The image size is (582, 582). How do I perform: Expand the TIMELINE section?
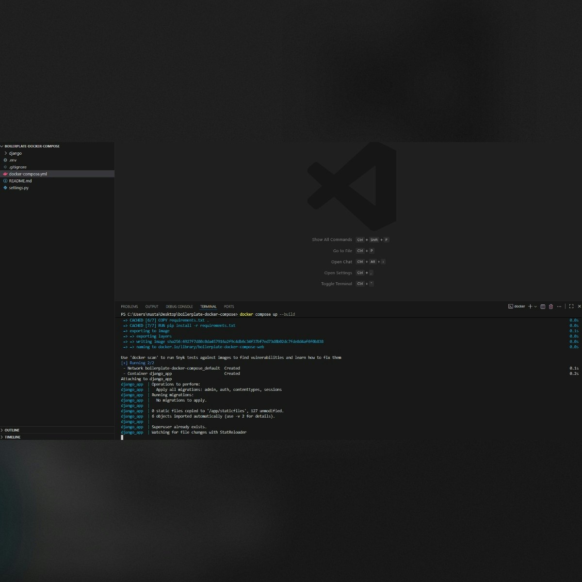coord(13,437)
